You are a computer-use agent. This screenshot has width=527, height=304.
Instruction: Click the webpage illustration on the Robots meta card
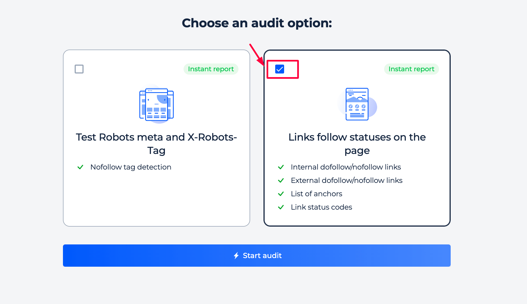pyautogui.click(x=156, y=105)
